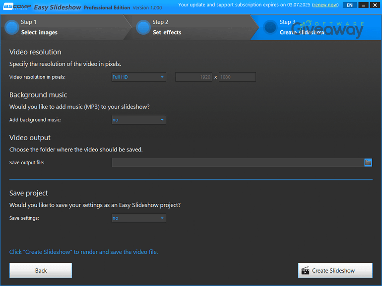Screen dimensions: 382x286
Task: Click the blue render hint text
Action: [x=83, y=252]
